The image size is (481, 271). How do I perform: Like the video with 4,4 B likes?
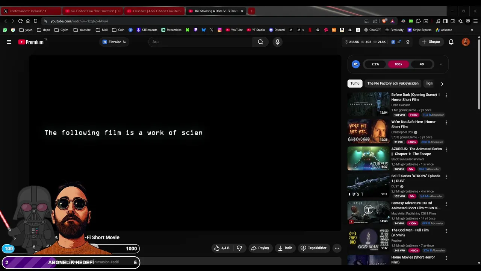tap(221, 248)
